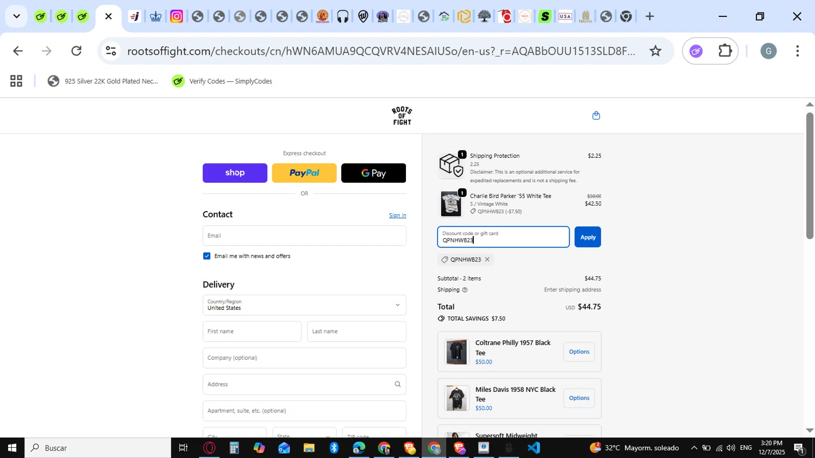
Task: Open the Roots of Fight logo
Action: [402, 116]
